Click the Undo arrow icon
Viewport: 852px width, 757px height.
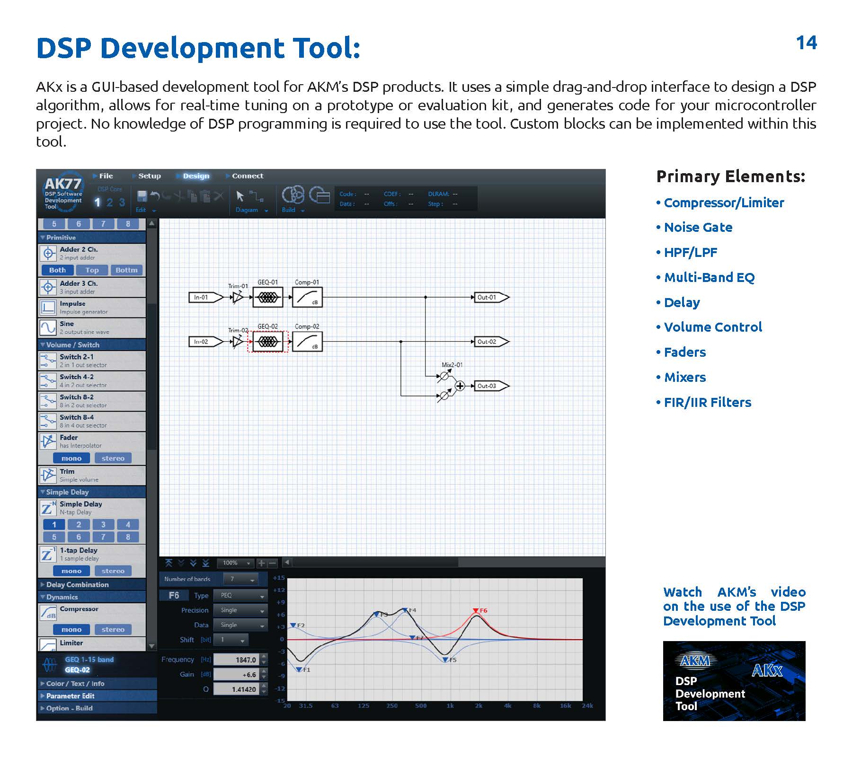pos(154,195)
